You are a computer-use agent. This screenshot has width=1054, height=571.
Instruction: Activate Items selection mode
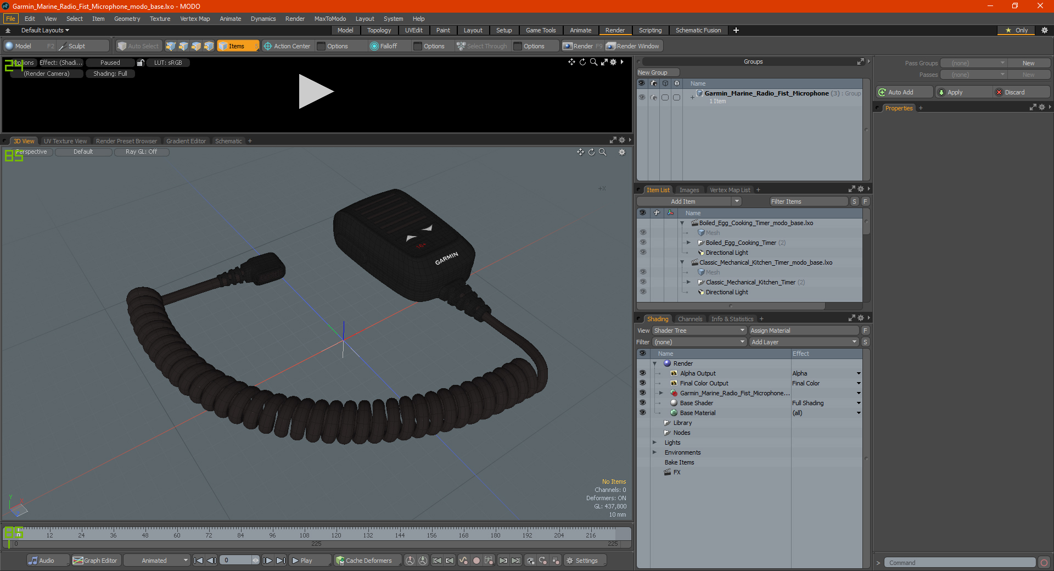pyautogui.click(x=238, y=46)
